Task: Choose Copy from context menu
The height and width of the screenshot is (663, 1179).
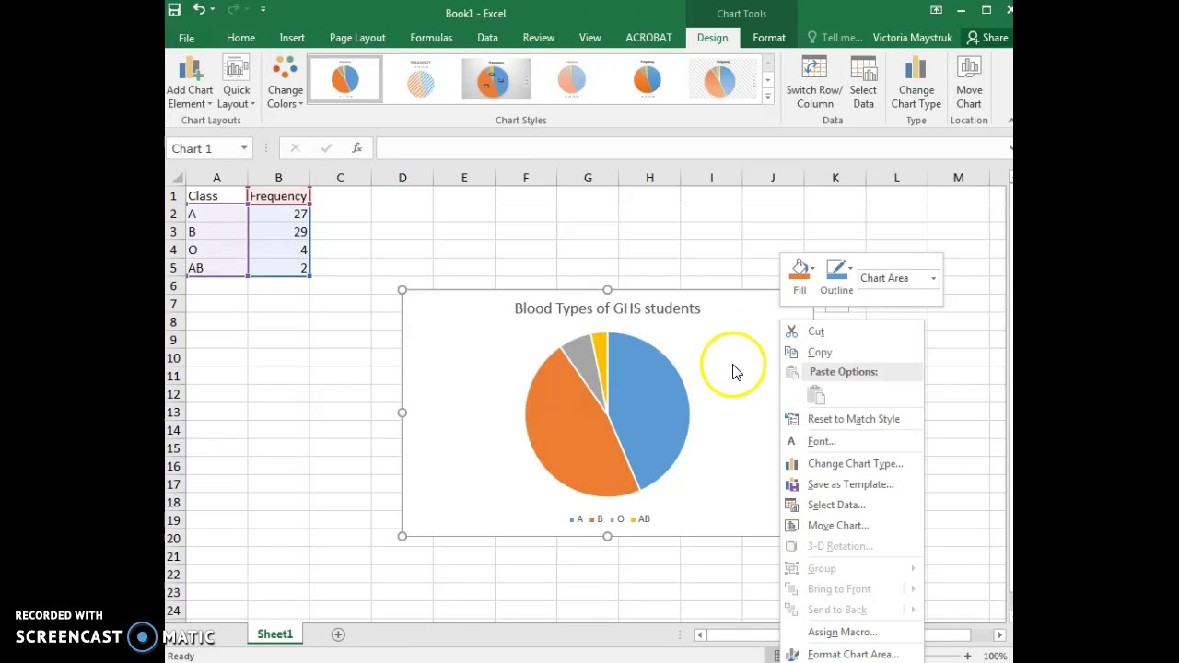Action: (x=852, y=353)
